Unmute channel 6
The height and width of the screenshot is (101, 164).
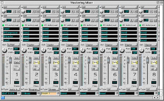pyautogui.click(x=115, y=62)
